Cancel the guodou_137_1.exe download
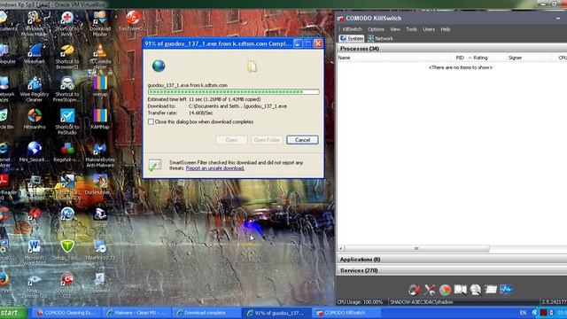Viewport: 567px width, 319px height. [x=302, y=140]
